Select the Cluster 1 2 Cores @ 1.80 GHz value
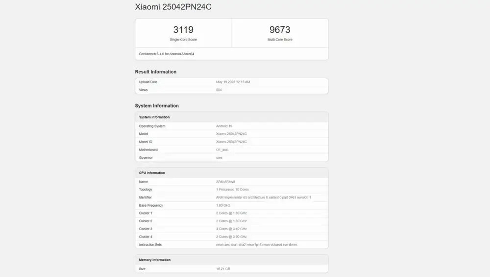490x277 pixels. 232,213
